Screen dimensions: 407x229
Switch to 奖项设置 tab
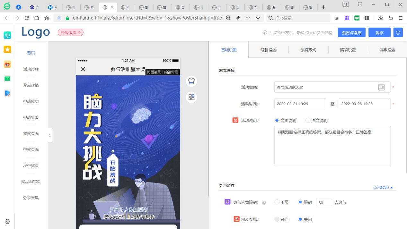[348, 50]
